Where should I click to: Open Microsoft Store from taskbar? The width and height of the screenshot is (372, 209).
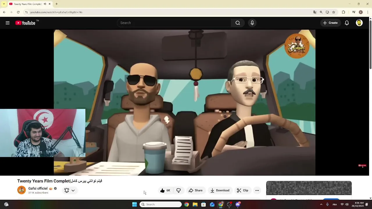[203, 204]
